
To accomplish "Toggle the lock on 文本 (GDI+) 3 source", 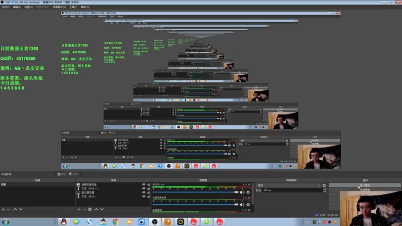I will pyautogui.click(x=148, y=188).
